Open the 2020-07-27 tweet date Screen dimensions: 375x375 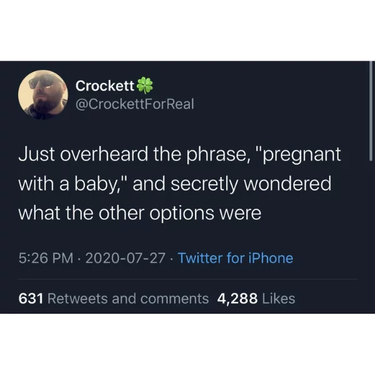click(x=125, y=258)
